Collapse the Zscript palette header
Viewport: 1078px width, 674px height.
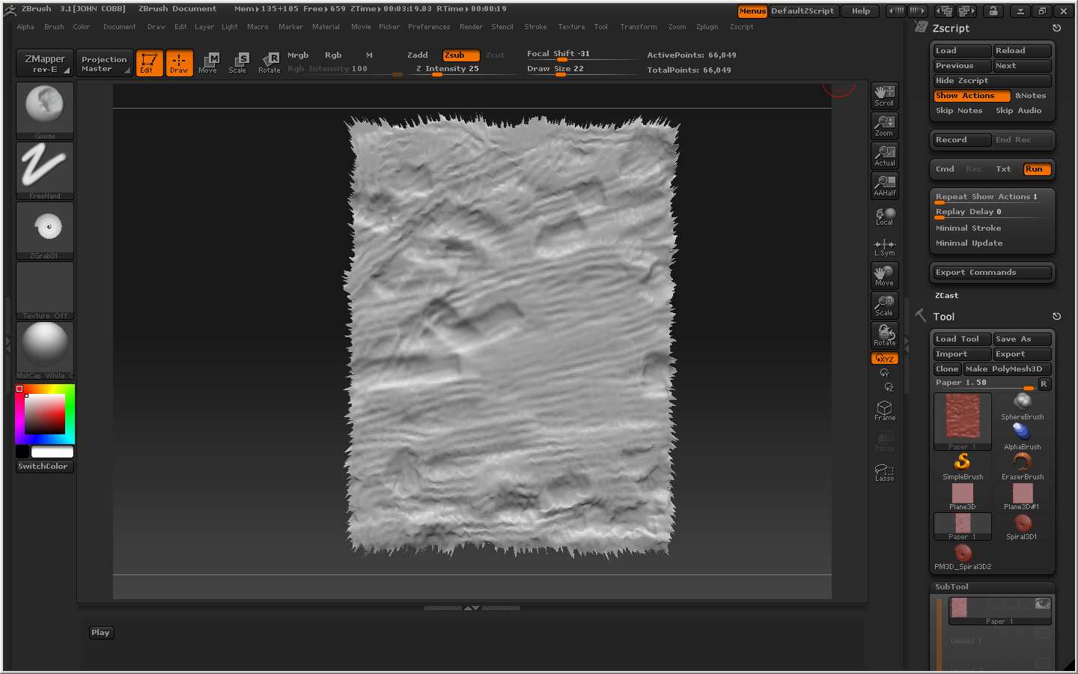(x=951, y=28)
